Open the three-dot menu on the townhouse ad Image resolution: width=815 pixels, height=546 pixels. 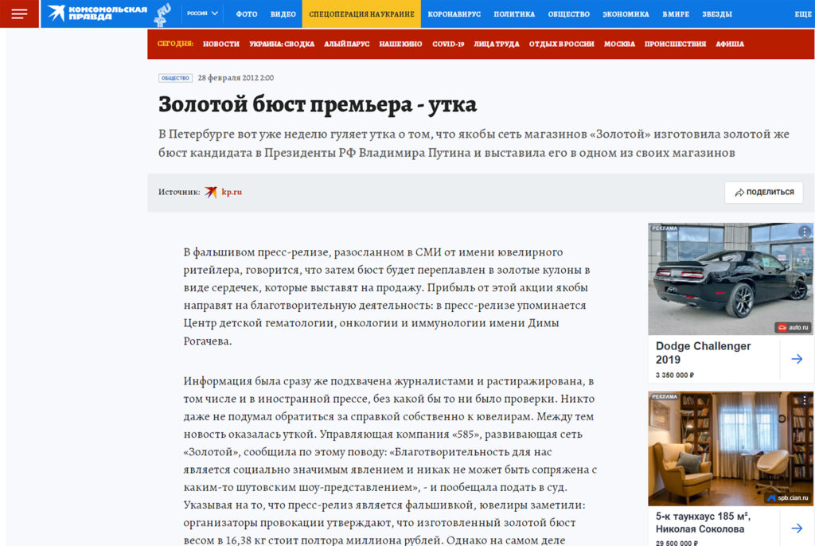point(803,400)
